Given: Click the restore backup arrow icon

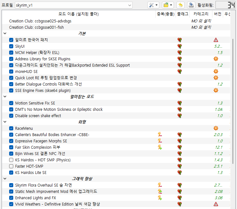Looking at the screenshot, I should click(181, 5).
